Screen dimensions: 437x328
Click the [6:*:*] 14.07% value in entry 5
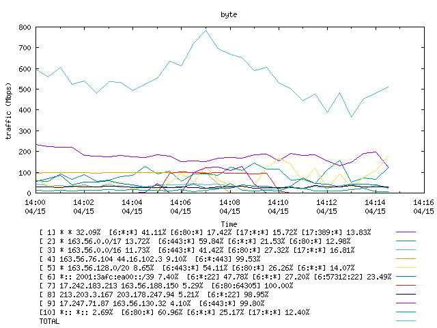click(326, 268)
